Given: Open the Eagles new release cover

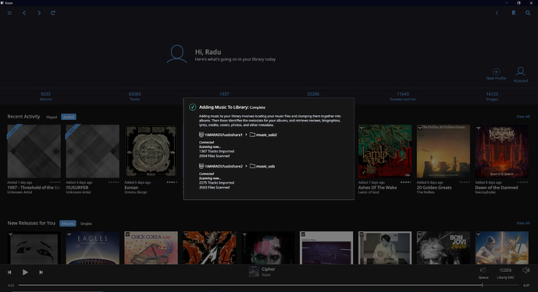Looking at the screenshot, I should tap(93, 248).
